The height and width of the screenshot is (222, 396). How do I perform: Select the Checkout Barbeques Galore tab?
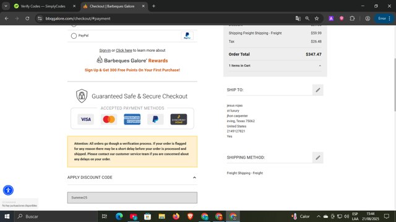pos(113,6)
